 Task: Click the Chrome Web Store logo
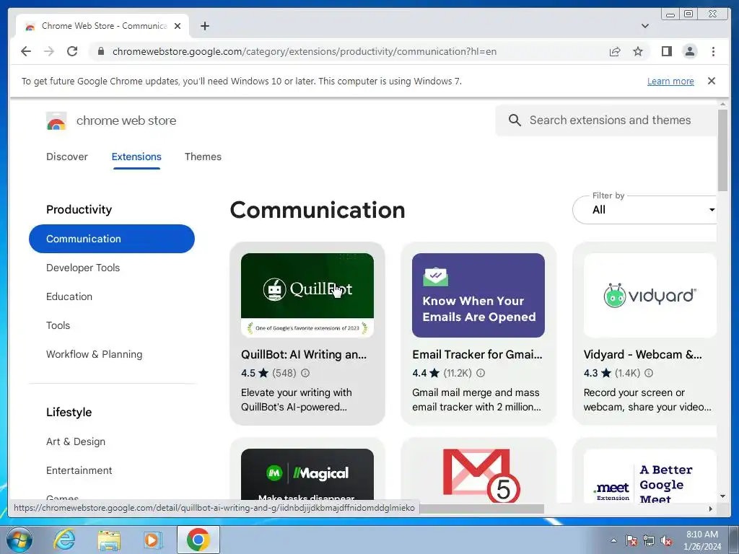pyautogui.click(x=56, y=121)
